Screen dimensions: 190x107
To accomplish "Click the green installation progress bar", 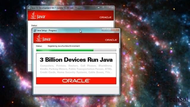I will click(76, 50).
